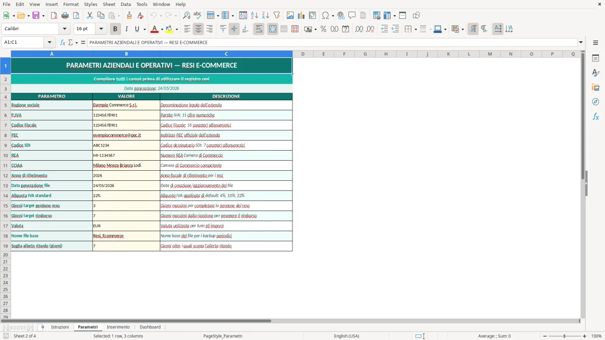
Task: Open the sidebar Properties panel
Action: (595, 58)
